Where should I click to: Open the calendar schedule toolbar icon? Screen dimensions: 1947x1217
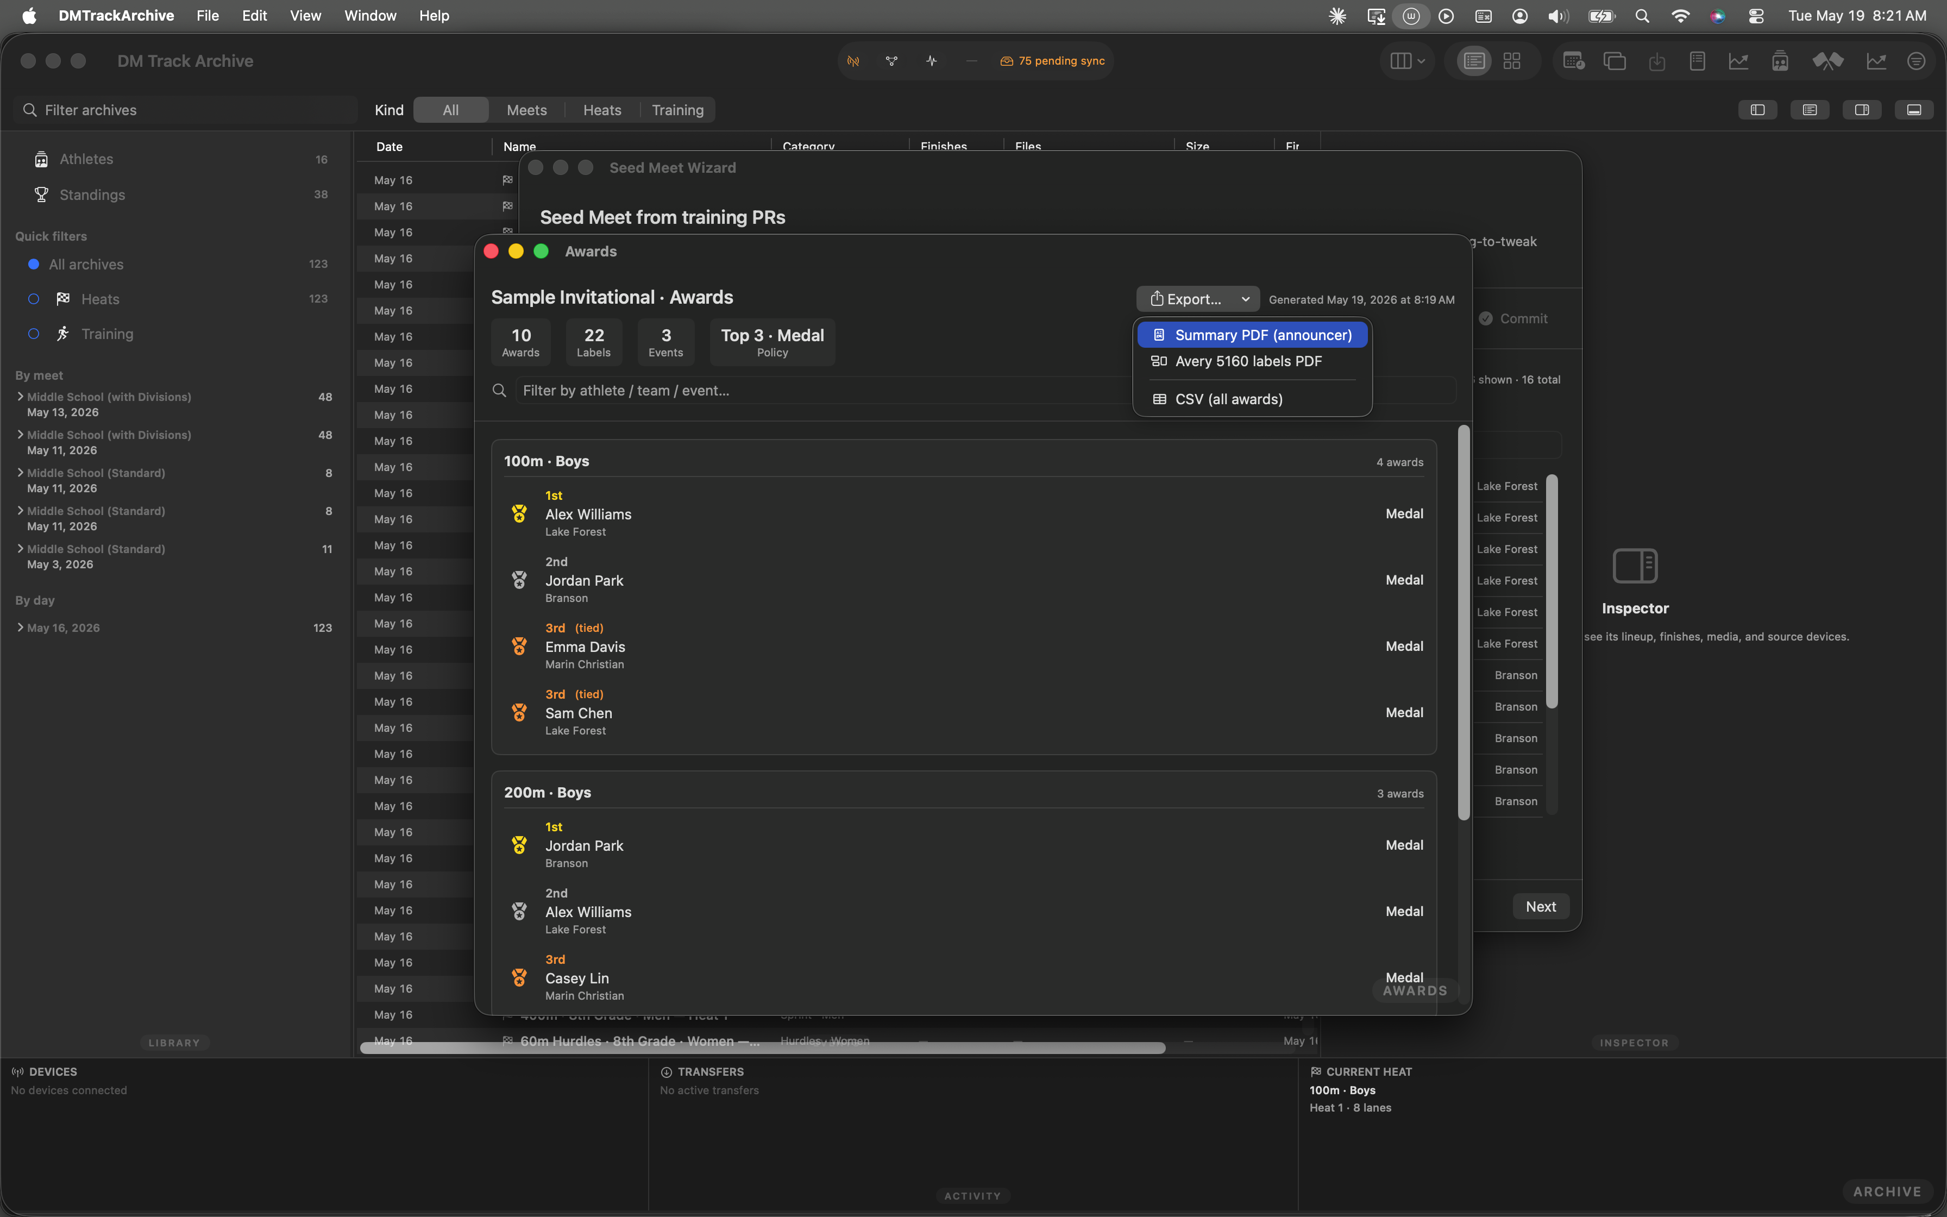click(x=1573, y=61)
